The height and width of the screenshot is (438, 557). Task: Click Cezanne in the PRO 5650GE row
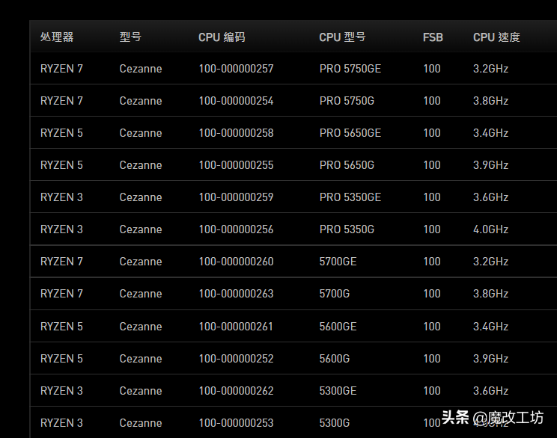pos(141,133)
